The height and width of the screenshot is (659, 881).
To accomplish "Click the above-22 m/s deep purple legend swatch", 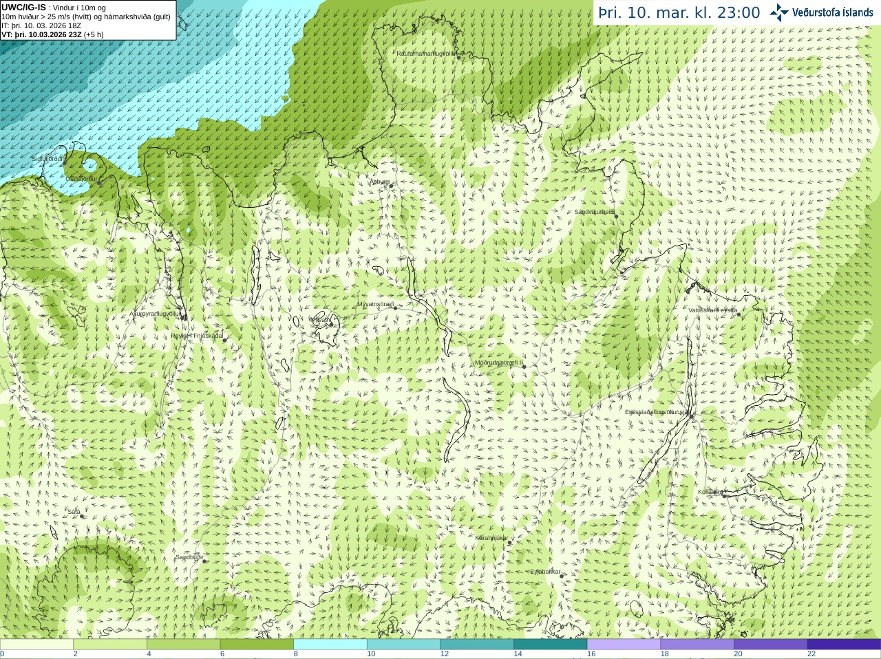I will (843, 645).
